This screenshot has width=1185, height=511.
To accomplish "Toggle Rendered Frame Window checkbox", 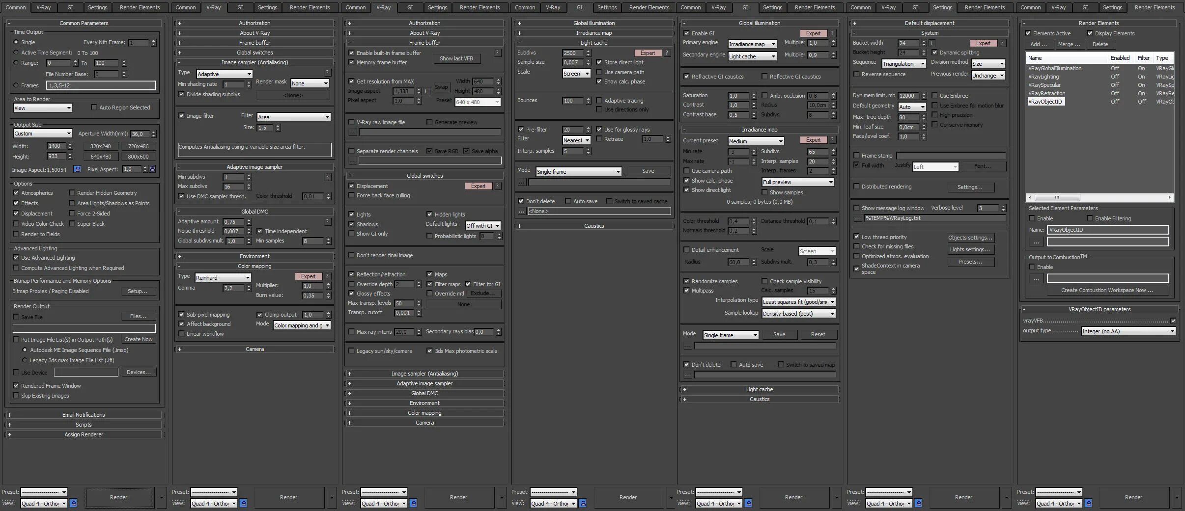I will (16, 386).
